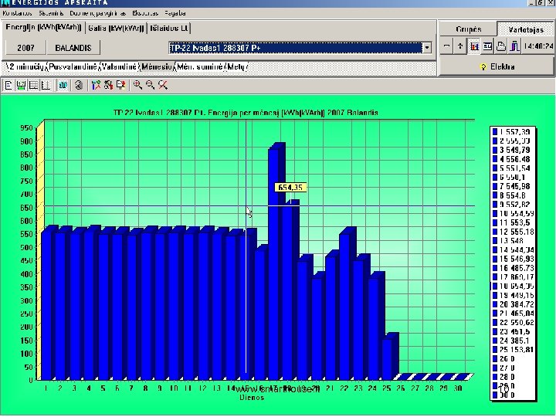Click blue swatch beside 17 869,17
This screenshot has width=556, height=417.
coord(495,277)
